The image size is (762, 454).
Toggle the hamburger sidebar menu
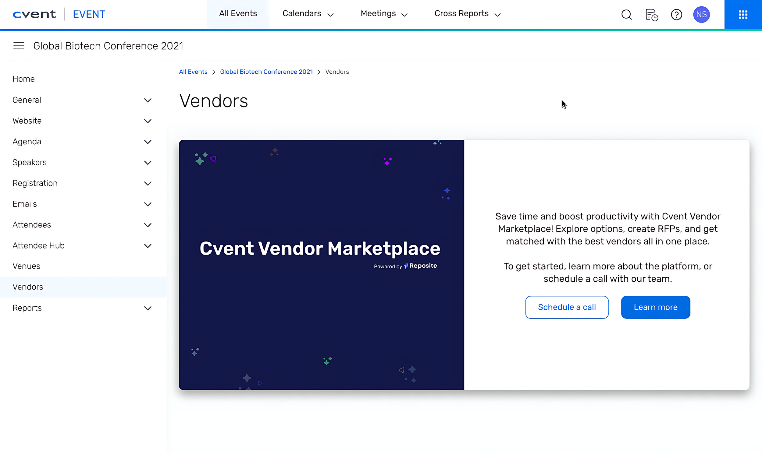point(18,46)
